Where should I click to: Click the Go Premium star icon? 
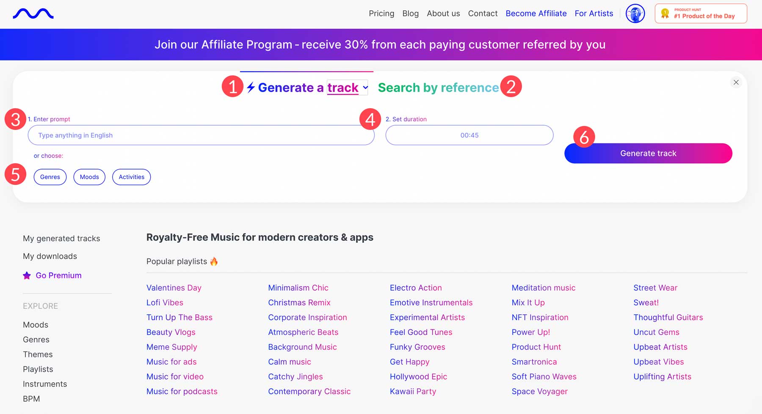click(x=27, y=275)
